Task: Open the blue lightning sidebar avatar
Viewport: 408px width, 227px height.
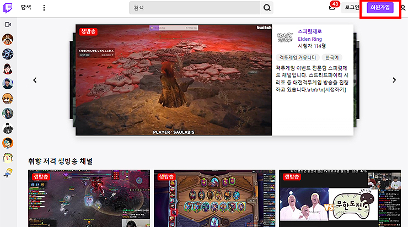Action: coord(8,54)
